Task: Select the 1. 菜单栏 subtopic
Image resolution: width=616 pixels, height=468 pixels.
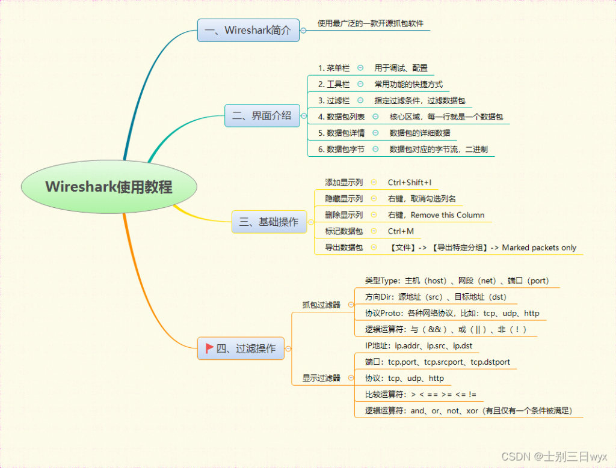Action: coord(333,68)
